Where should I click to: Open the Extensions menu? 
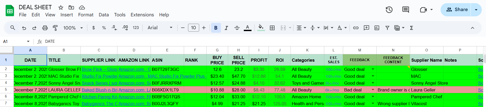pos(142,15)
